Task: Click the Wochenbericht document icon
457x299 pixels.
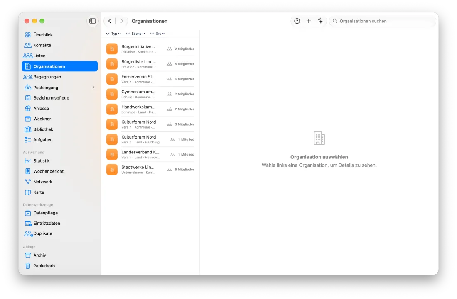Action: 28,171
